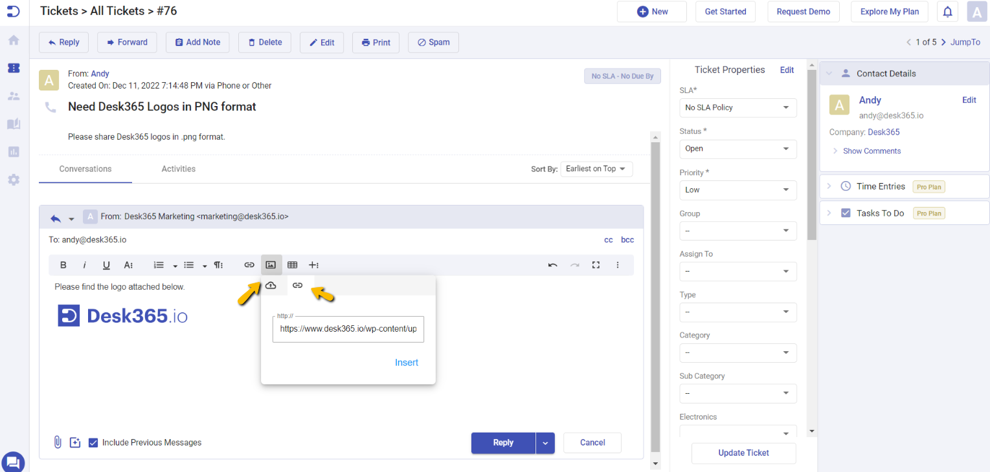Switch to the Activities tab
Screen dimensions: 990x472
(179, 169)
